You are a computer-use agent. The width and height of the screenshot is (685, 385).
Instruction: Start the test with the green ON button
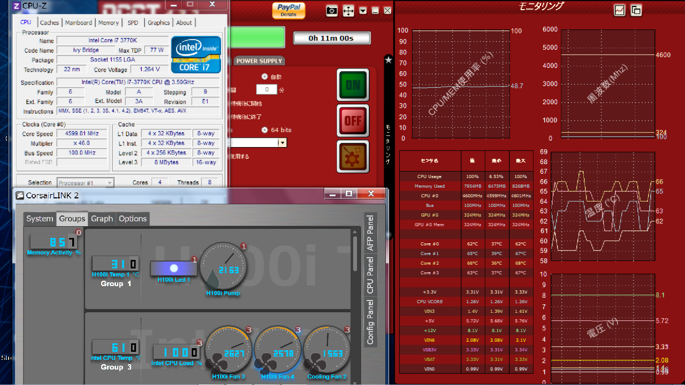point(353,84)
